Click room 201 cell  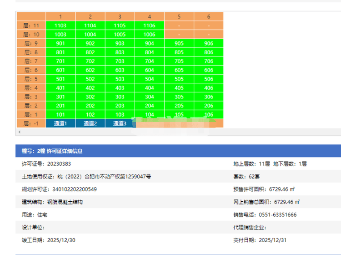(x=60, y=106)
